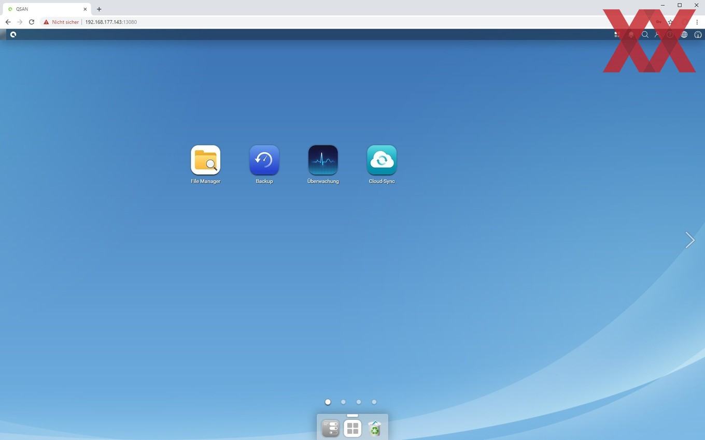
Task: Open the search magnifier in QSAN top bar
Action: coord(645,35)
